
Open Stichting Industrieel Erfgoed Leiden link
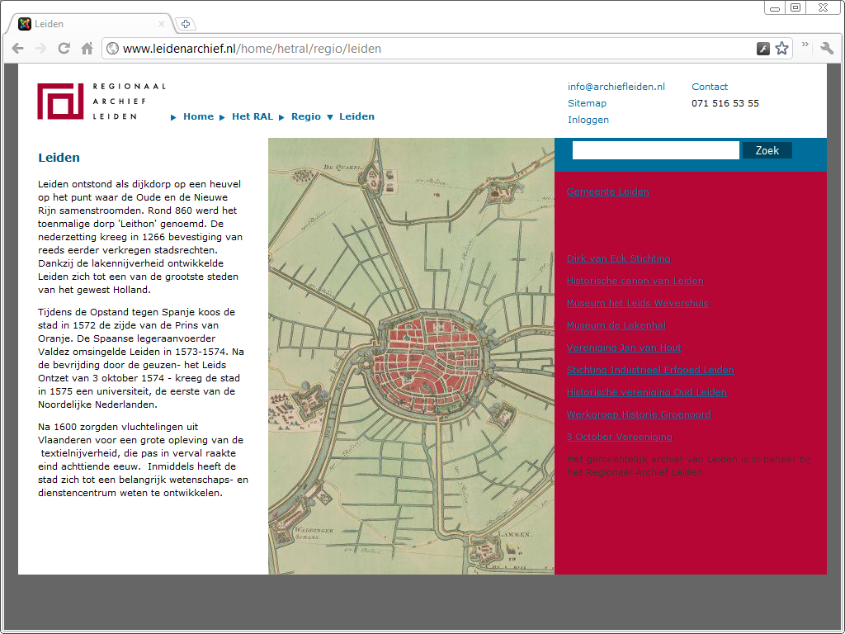point(650,370)
